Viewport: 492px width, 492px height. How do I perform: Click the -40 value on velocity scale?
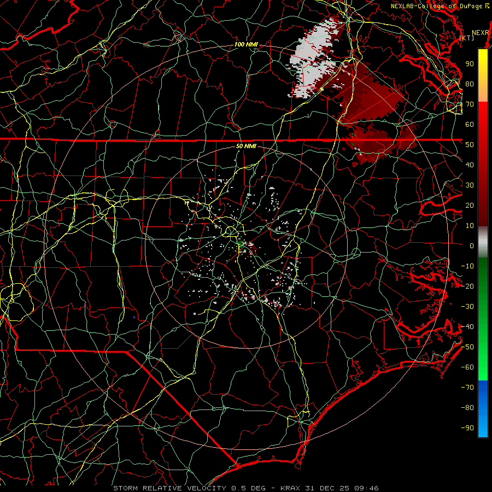(467, 327)
